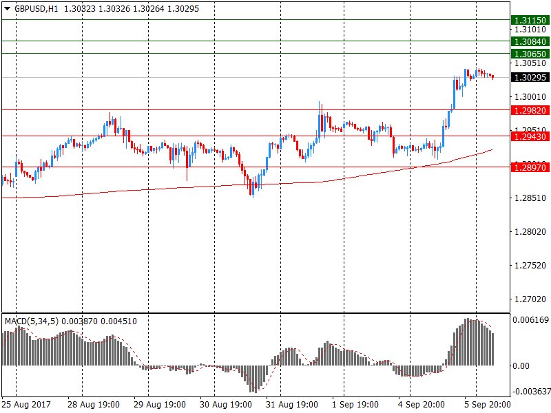Screen dimensions: 551x413
Task: Select the MACD(5,34,5) indicator label
Action: click(x=32, y=321)
